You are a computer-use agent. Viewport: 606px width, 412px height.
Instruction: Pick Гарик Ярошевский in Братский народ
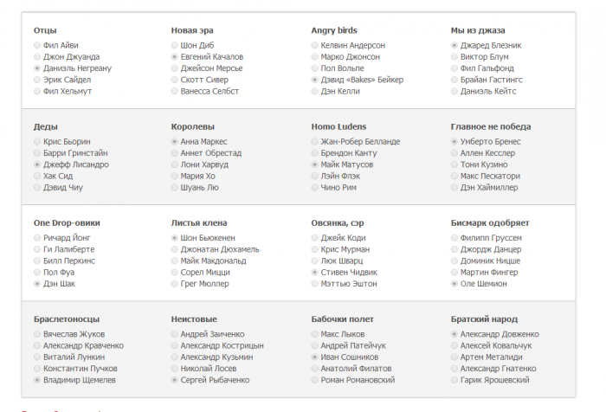click(455, 379)
